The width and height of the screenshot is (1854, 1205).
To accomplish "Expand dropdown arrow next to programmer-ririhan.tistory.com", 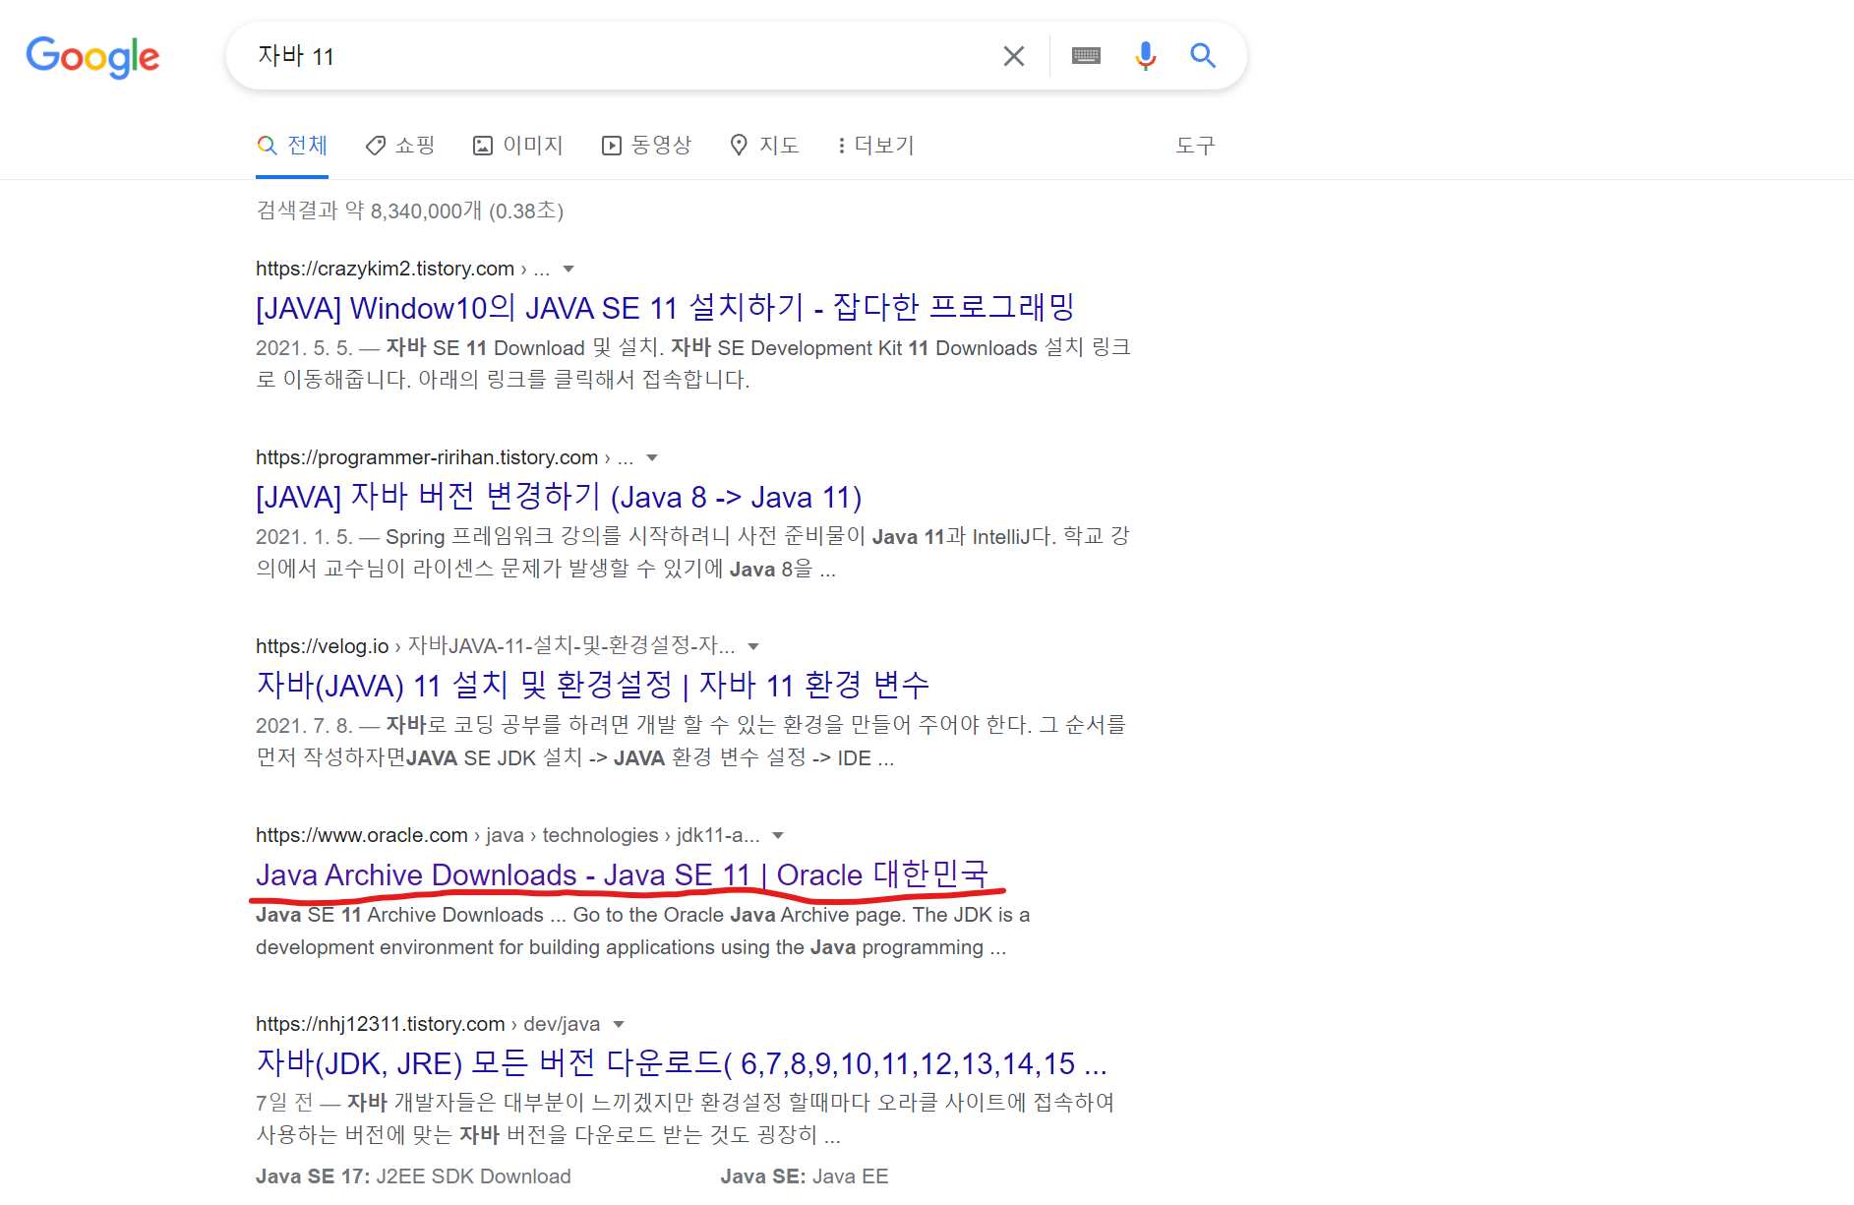I will (x=651, y=458).
